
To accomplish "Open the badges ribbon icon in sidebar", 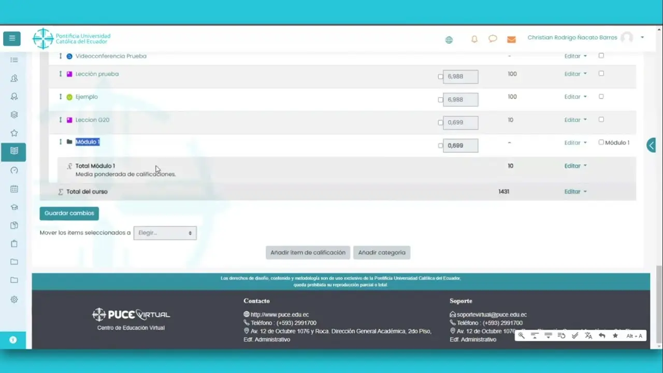I will point(14,96).
